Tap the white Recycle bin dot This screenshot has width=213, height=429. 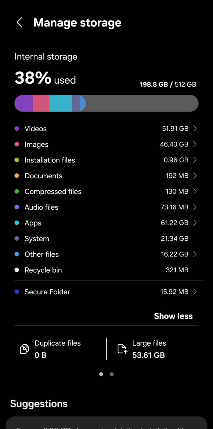[x=17, y=270]
